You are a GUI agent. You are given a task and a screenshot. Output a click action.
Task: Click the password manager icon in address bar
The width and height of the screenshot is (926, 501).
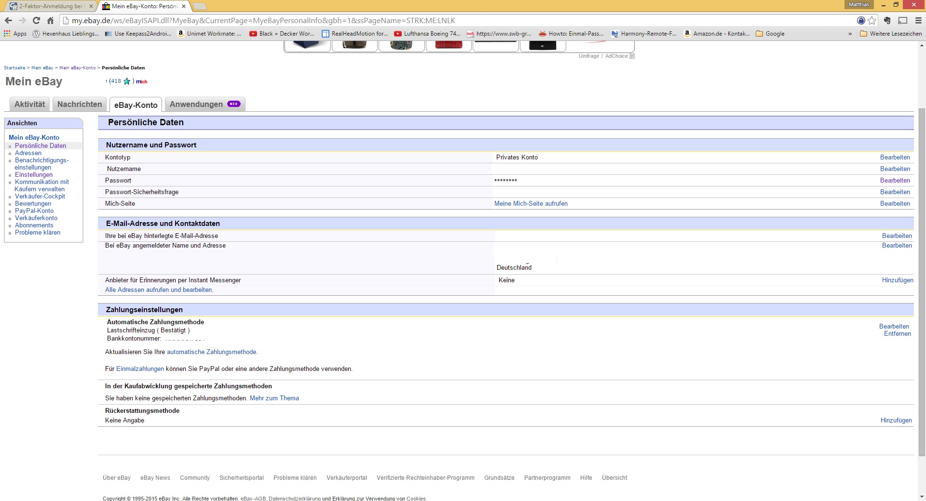click(x=861, y=20)
